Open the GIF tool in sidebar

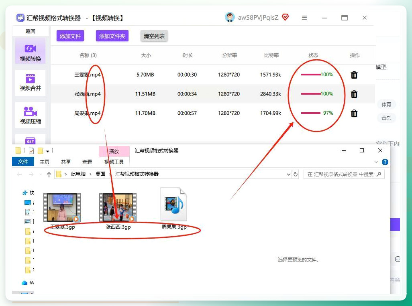tap(30, 140)
